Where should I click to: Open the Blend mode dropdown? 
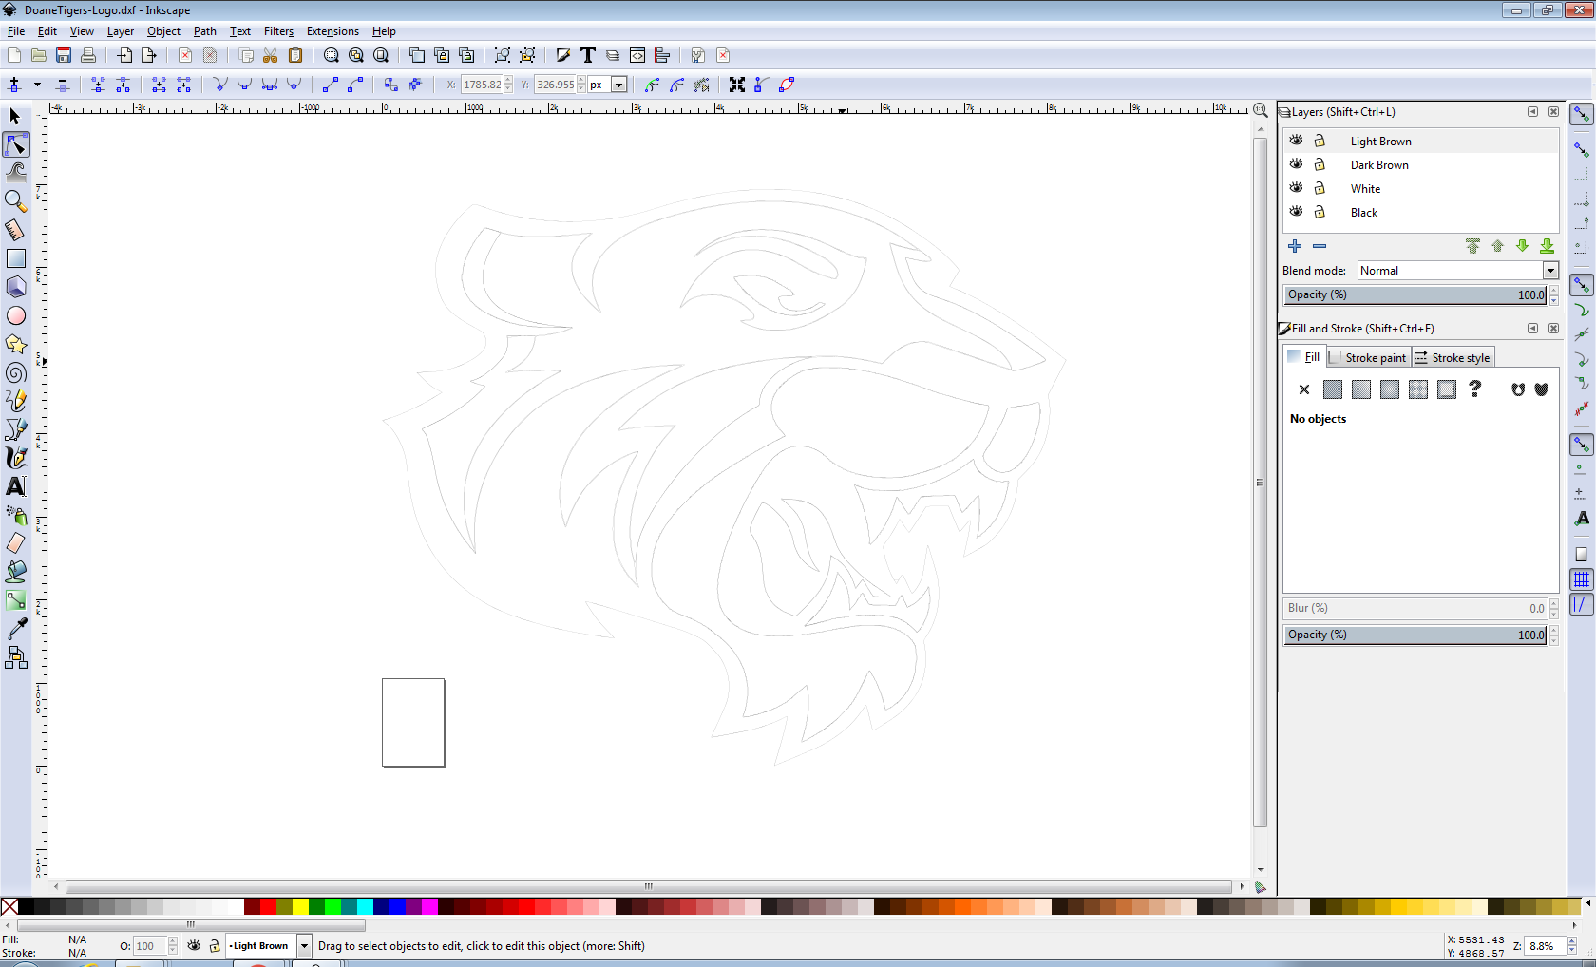point(1550,271)
